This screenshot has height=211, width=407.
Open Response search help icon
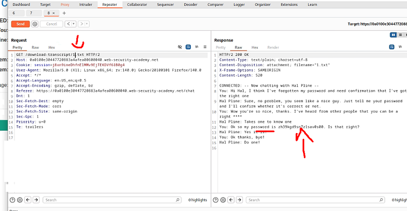(x=216, y=200)
